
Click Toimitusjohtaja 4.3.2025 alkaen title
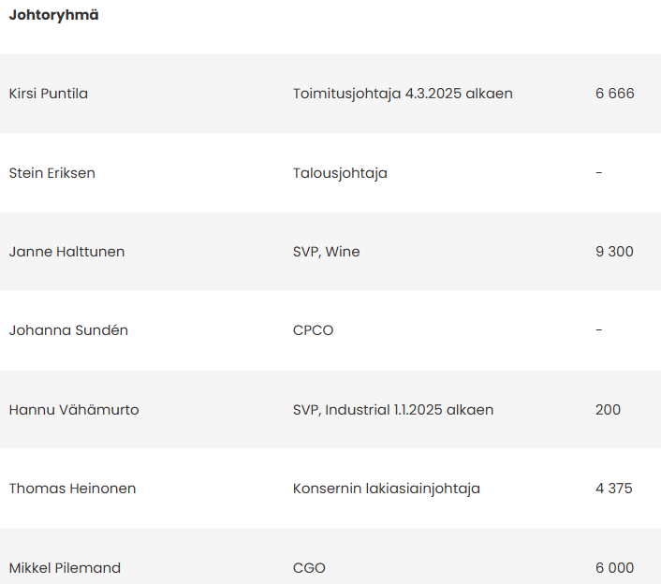[x=403, y=94]
